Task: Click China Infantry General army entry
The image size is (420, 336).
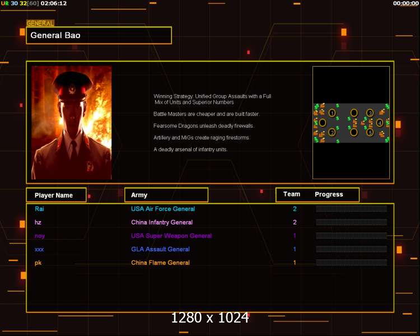Action: (162, 222)
